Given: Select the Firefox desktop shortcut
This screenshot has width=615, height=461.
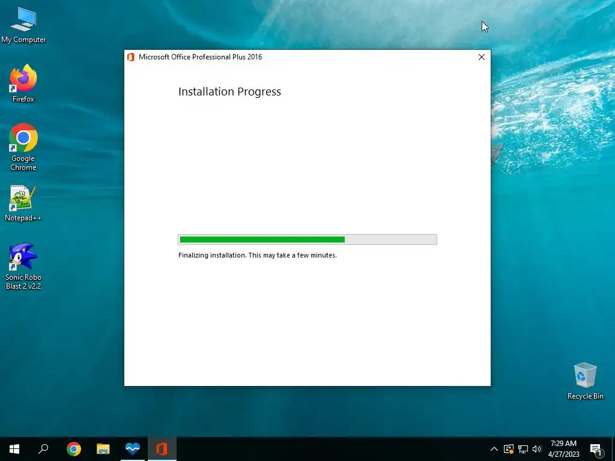Looking at the screenshot, I should click(x=23, y=83).
